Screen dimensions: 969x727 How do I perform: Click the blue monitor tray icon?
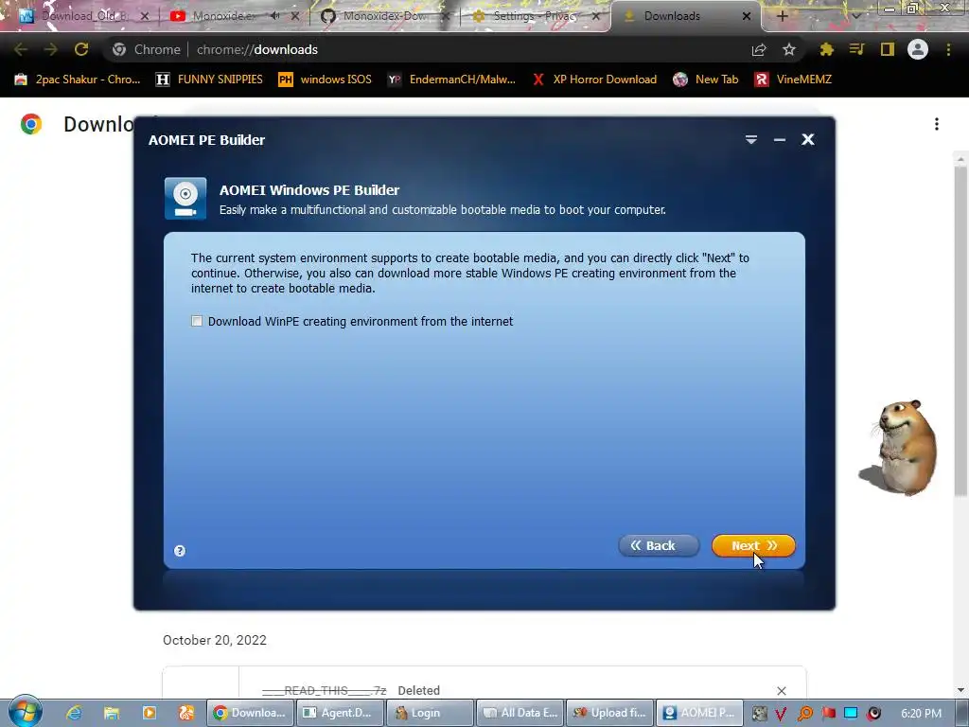click(x=851, y=714)
